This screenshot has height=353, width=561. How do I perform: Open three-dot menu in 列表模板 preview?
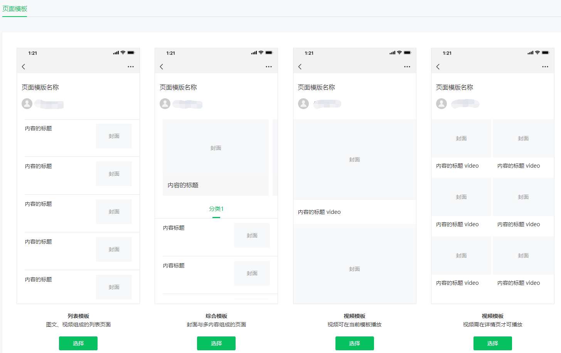tap(131, 67)
